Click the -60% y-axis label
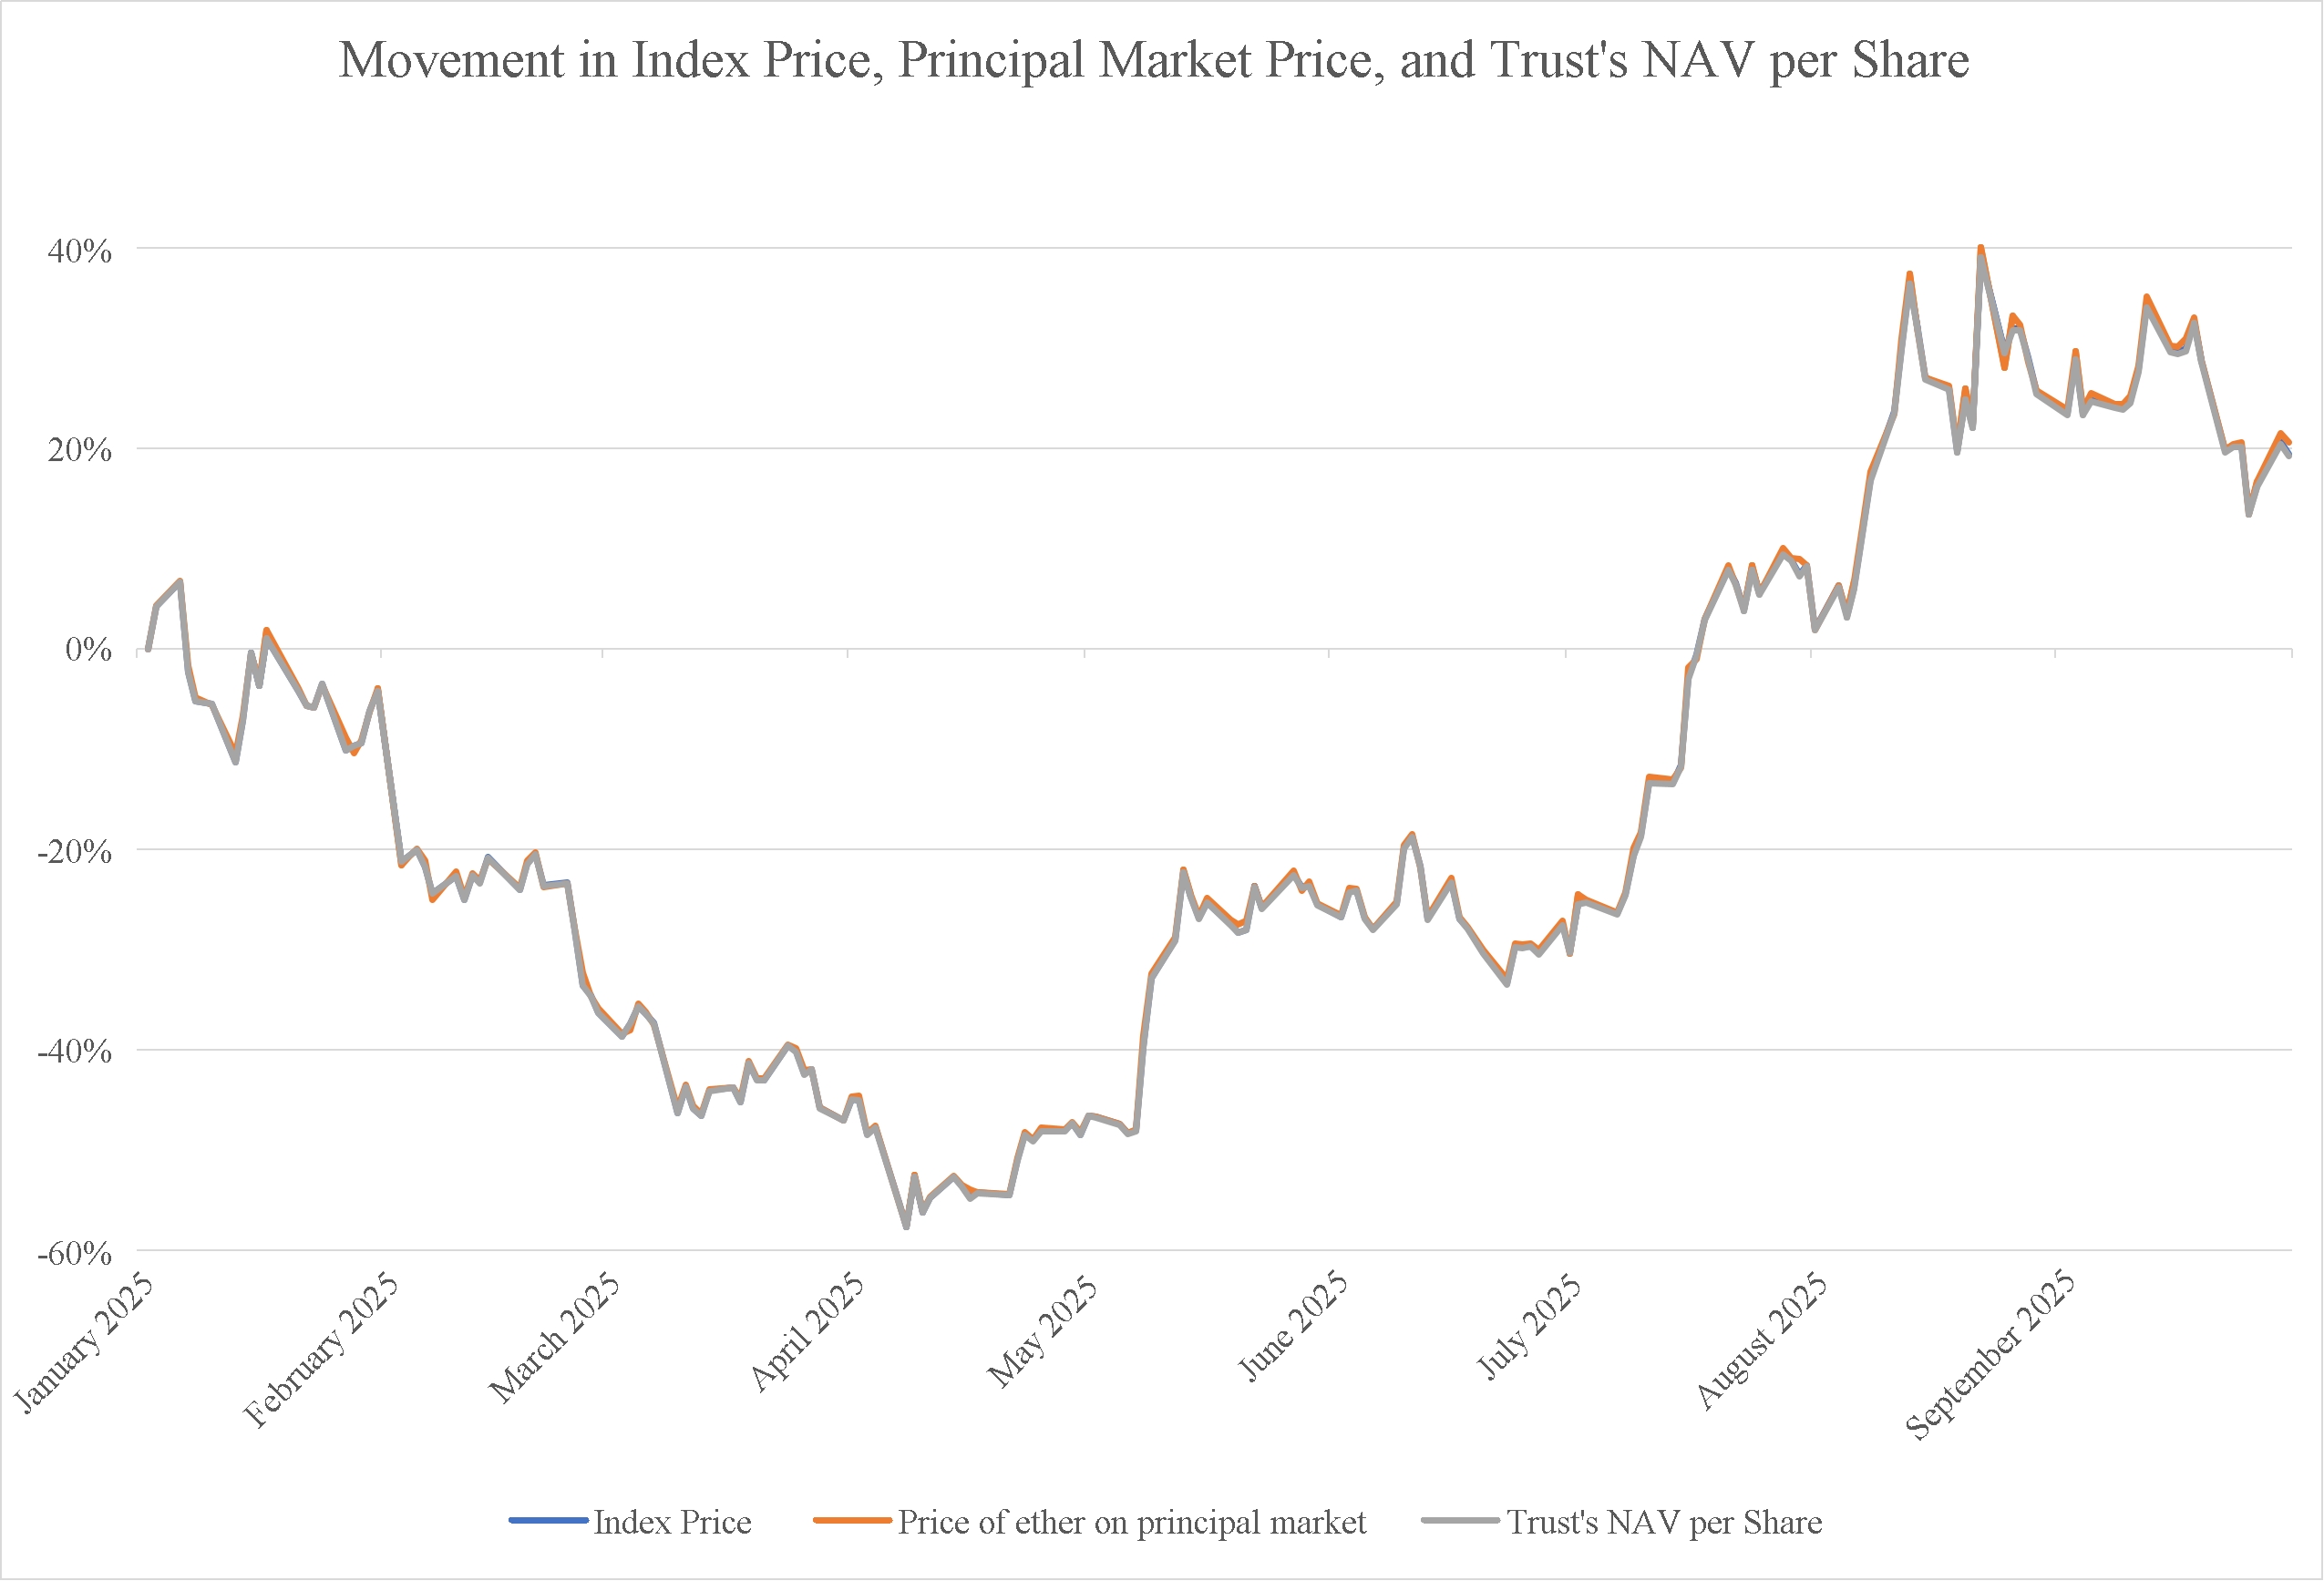 [74, 1253]
